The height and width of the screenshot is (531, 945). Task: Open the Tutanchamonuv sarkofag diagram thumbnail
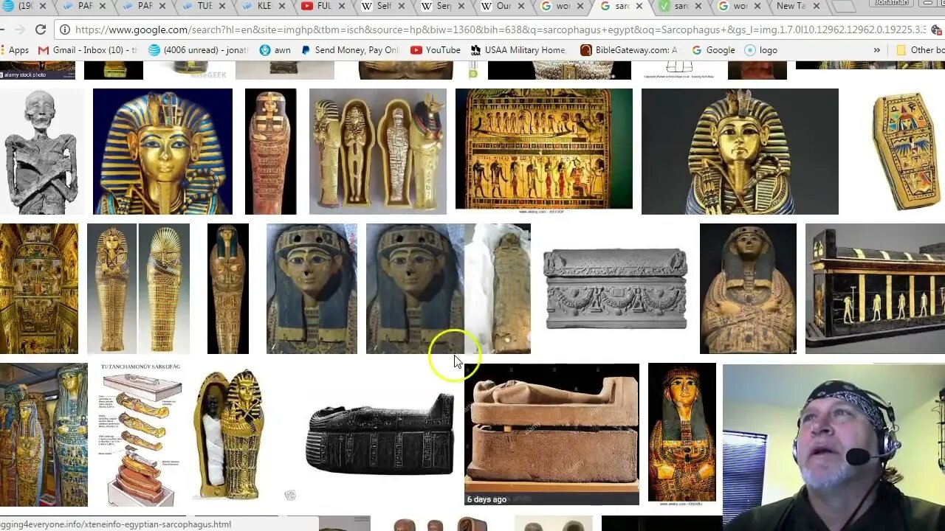pos(141,434)
